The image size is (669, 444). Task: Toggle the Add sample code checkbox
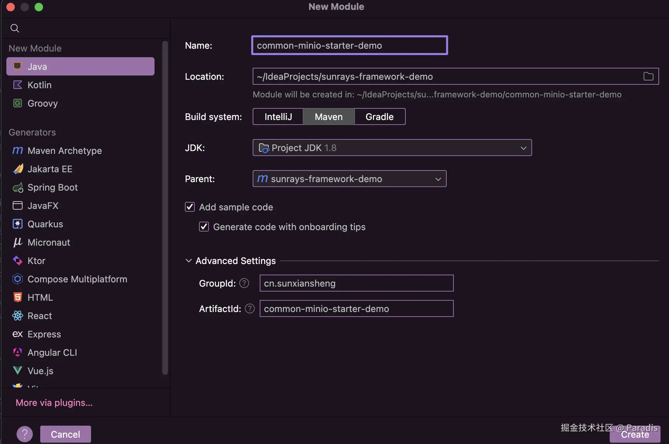click(190, 207)
